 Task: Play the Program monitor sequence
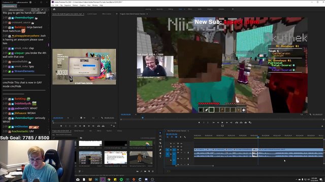222,122
